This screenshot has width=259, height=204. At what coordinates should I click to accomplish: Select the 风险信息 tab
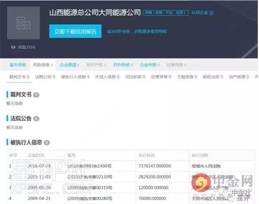[x=43, y=65]
